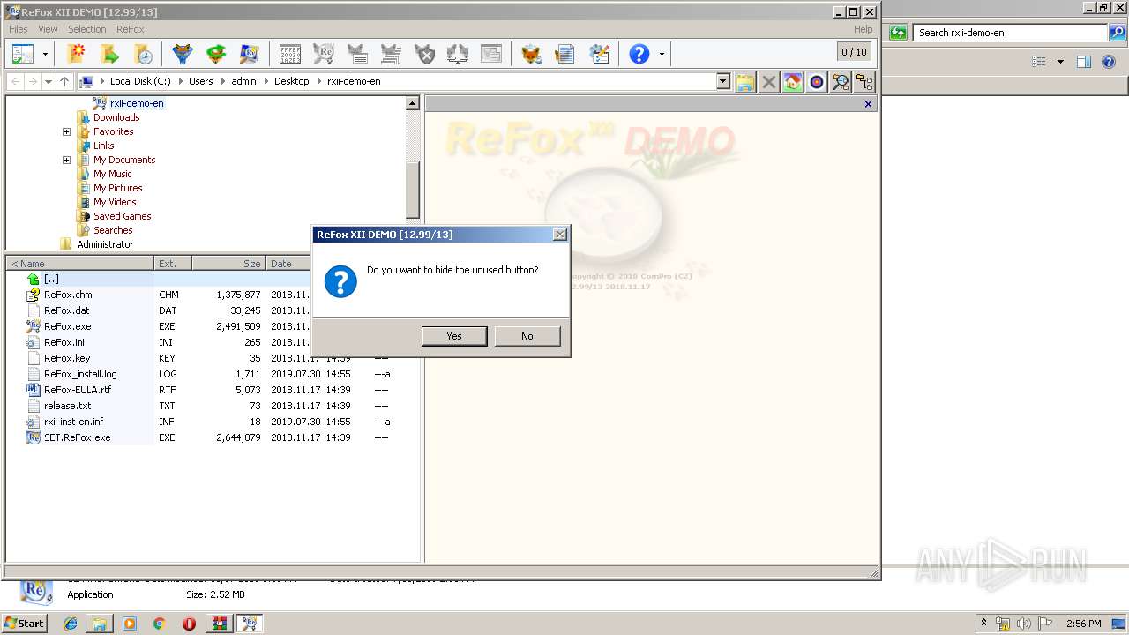Click the grayed crossed list icon
The width and height of the screenshot is (1129, 635).
[x=391, y=54]
